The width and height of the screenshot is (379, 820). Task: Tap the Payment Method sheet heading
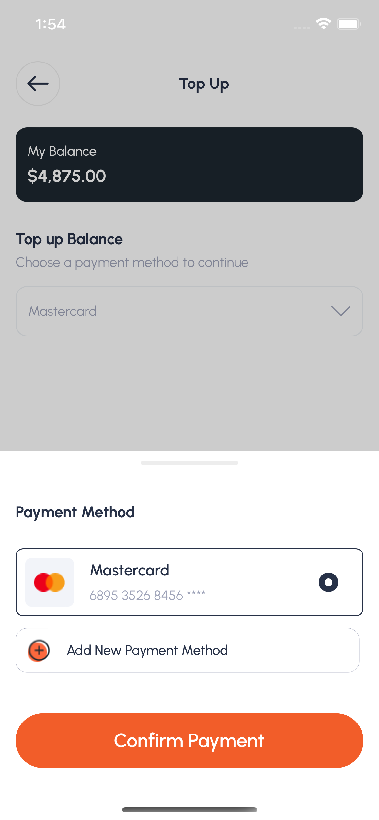click(75, 512)
